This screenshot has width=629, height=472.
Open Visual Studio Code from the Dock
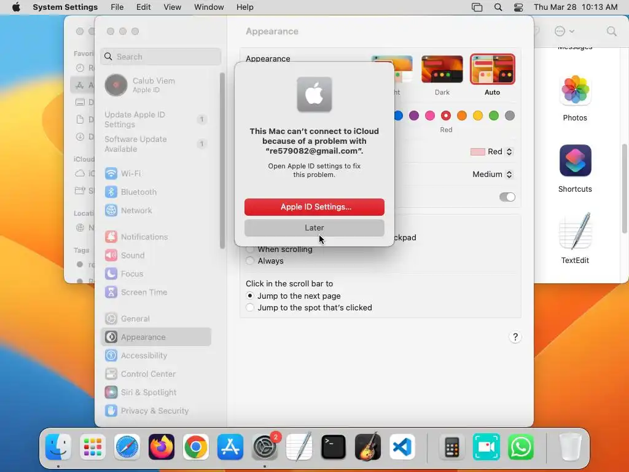(x=402, y=447)
